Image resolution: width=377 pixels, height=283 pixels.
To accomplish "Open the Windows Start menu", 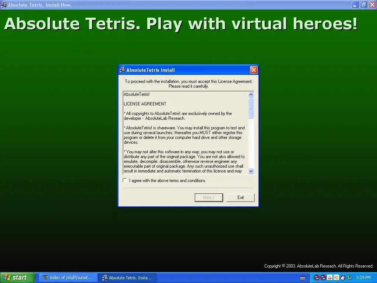I will coord(18,277).
